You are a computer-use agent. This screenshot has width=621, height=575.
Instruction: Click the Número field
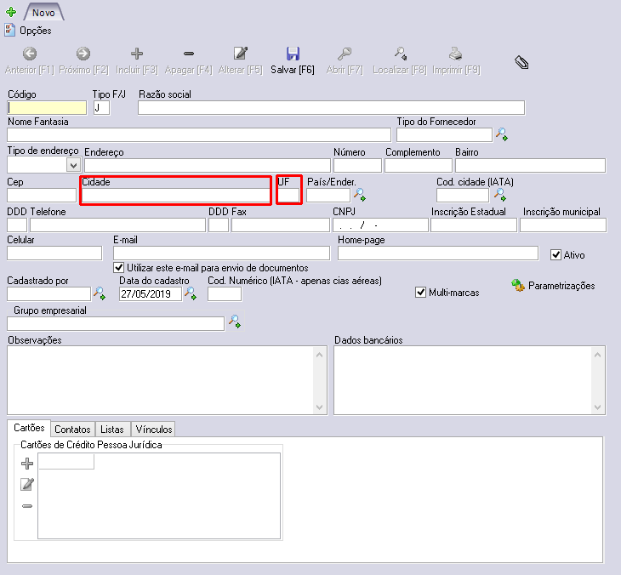click(357, 165)
